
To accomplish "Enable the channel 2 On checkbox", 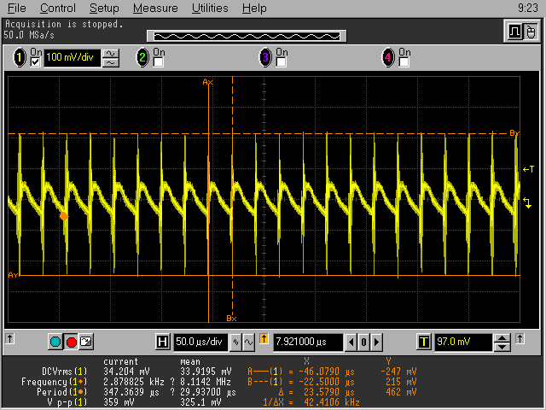I will point(158,62).
